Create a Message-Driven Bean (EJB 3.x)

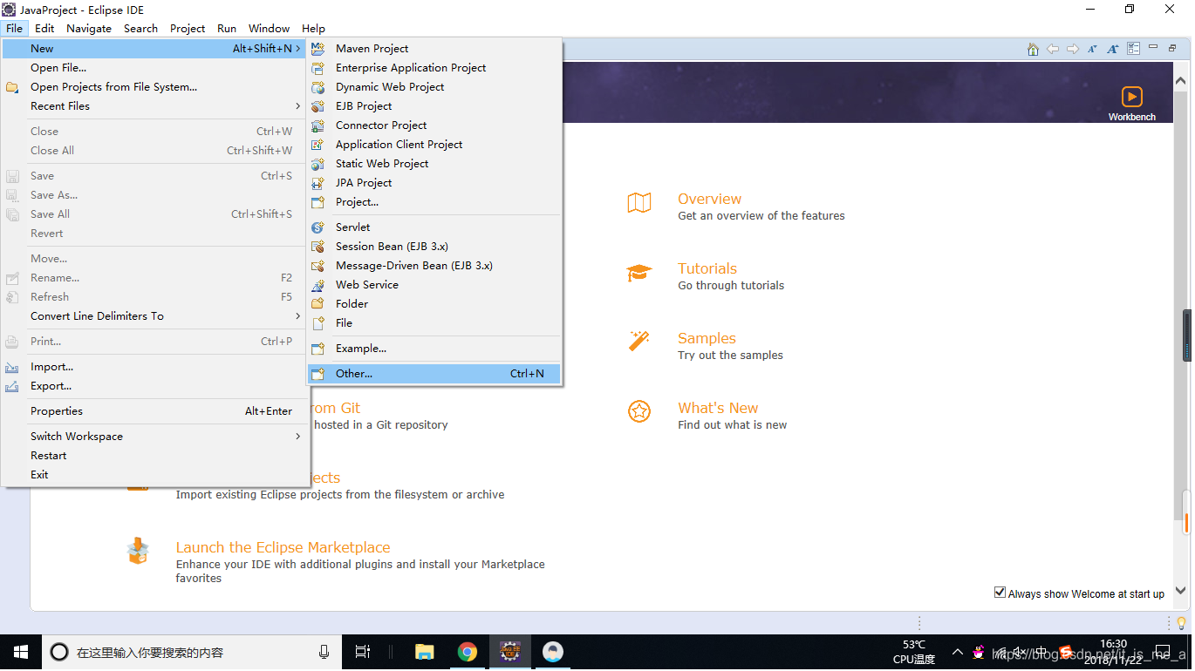[434, 266]
